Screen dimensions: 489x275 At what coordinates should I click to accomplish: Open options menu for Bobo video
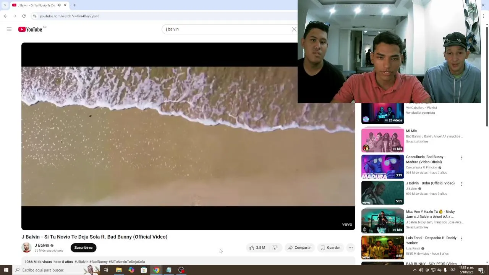(461, 184)
